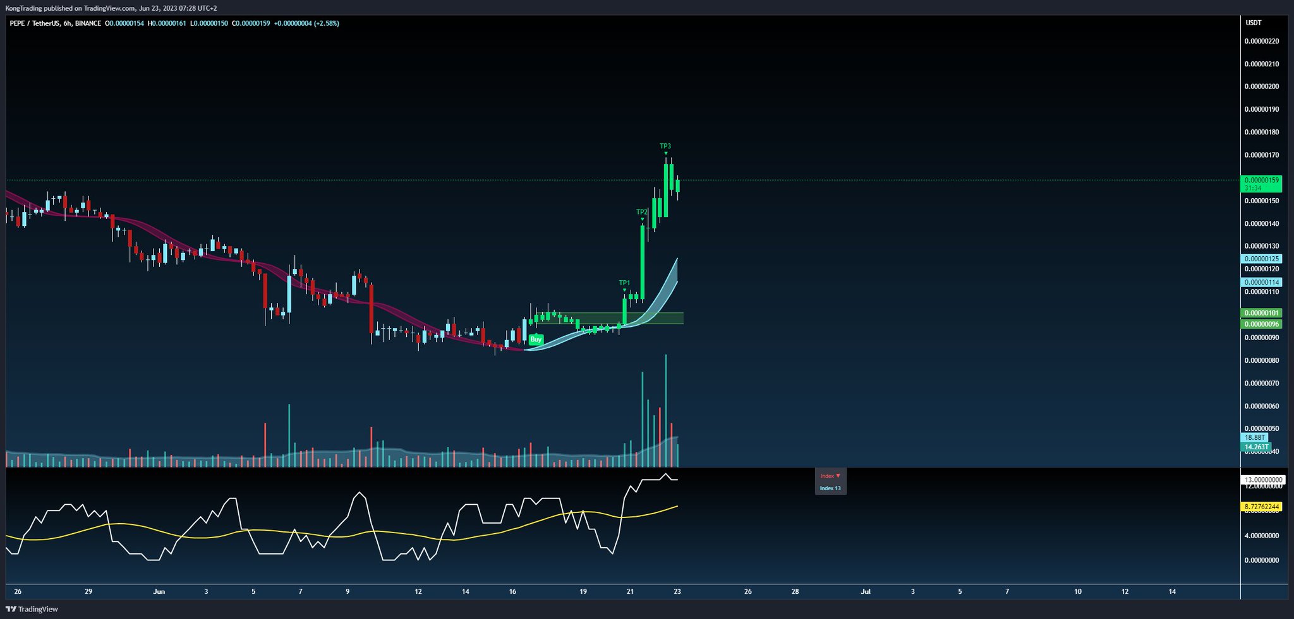Screen dimensions: 1294x619
Task: Click the 21 date label on time axis
Action: 630,592
